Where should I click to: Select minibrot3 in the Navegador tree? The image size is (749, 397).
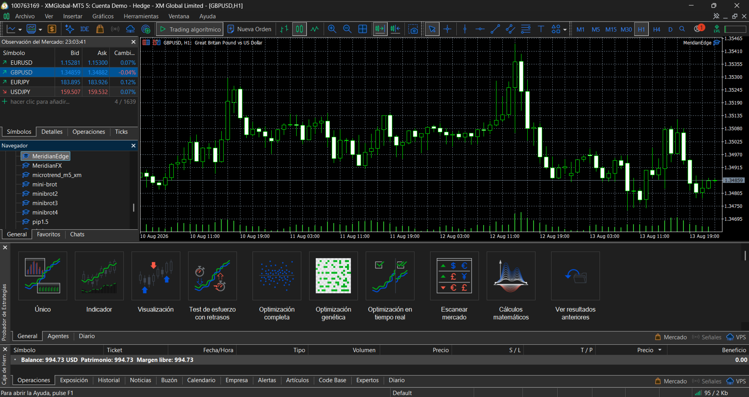[45, 203]
